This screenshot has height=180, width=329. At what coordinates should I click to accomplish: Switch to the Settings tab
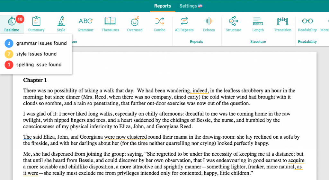(188, 6)
